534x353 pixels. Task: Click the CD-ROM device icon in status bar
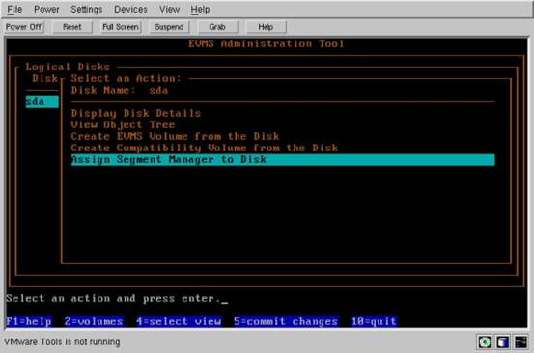(485, 342)
